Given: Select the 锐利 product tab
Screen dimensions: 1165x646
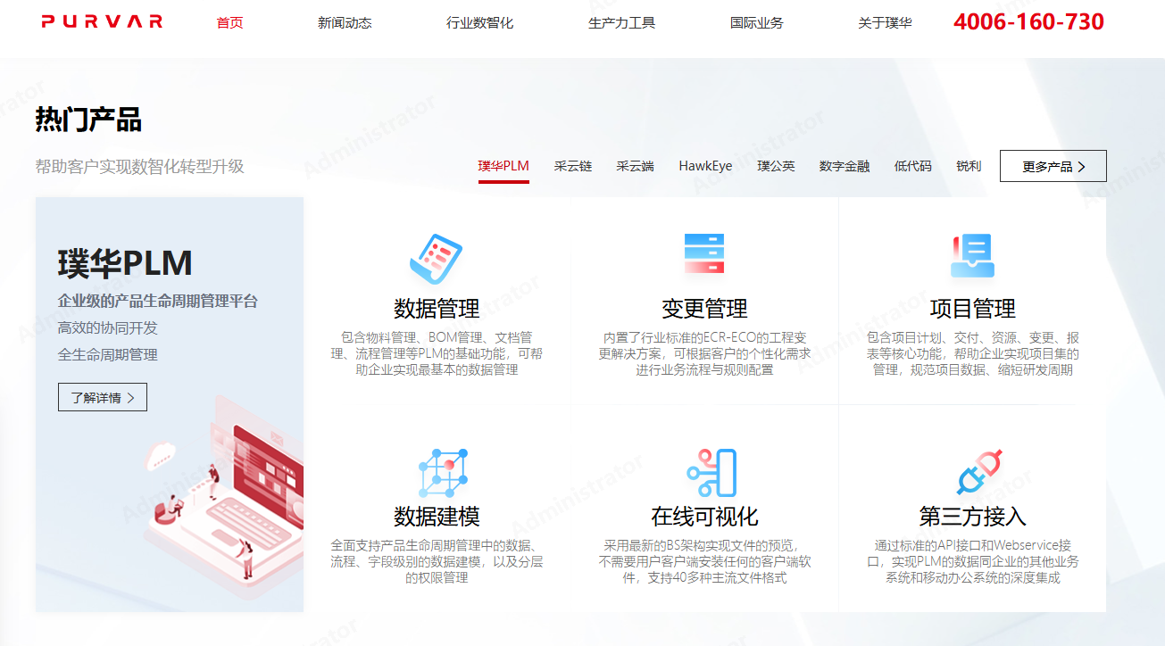Looking at the screenshot, I should (x=969, y=166).
